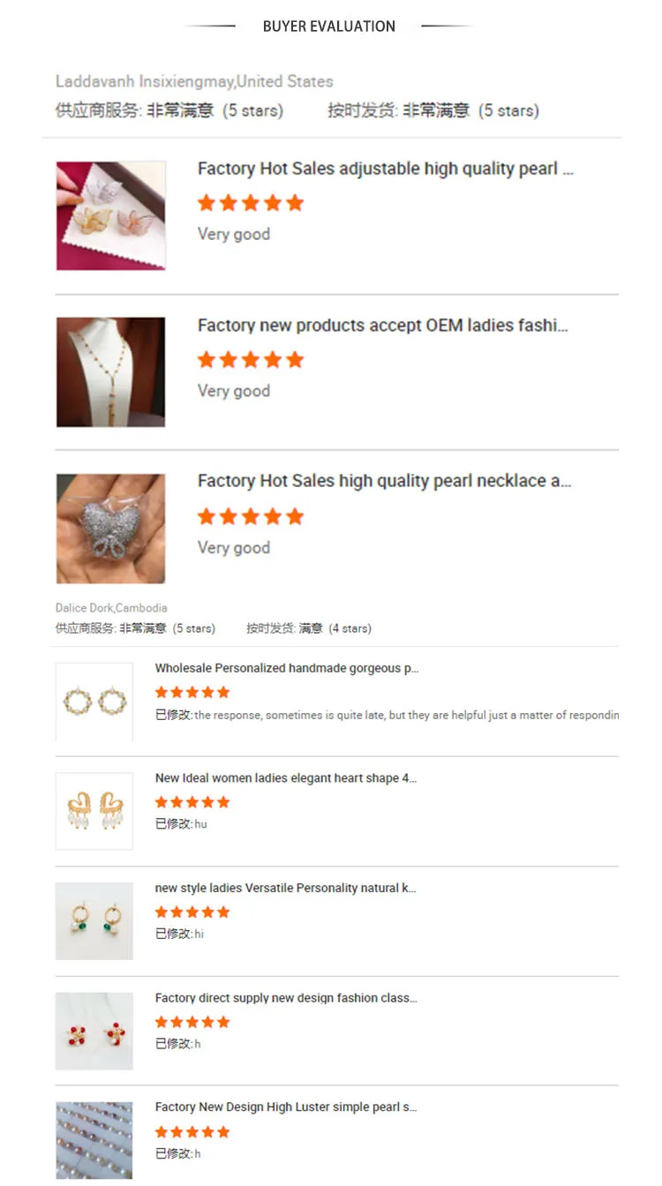Open the butterfly earrings review thumbnail
The image size is (662, 1186).
110,215
